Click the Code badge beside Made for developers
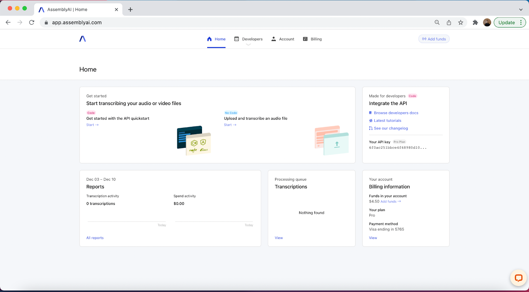The width and height of the screenshot is (529, 292). pos(412,96)
